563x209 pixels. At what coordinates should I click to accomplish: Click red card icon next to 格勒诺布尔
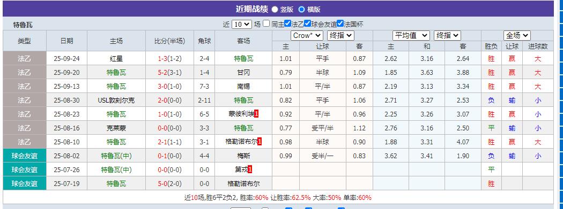click(259, 142)
